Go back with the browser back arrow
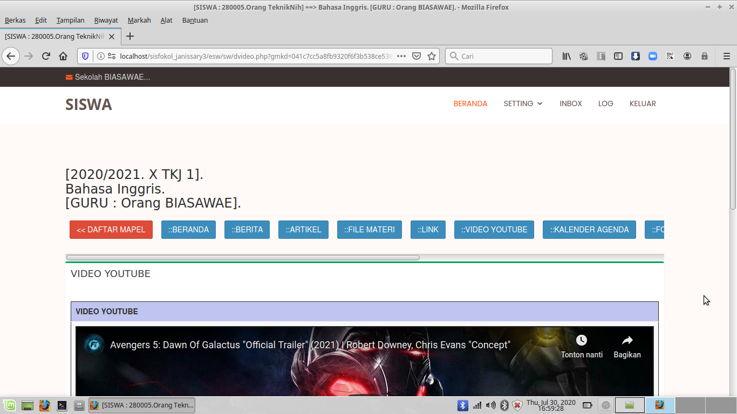This screenshot has height=414, width=737. pos(11,56)
